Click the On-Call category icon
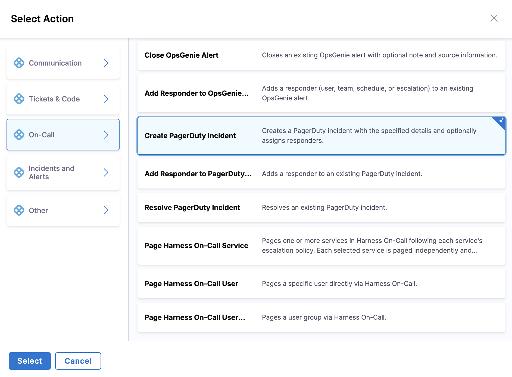Viewport: 512px width, 377px height. coord(19,135)
